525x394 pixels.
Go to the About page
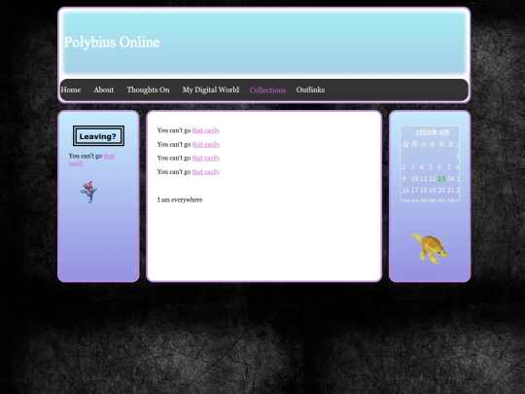[x=103, y=90]
